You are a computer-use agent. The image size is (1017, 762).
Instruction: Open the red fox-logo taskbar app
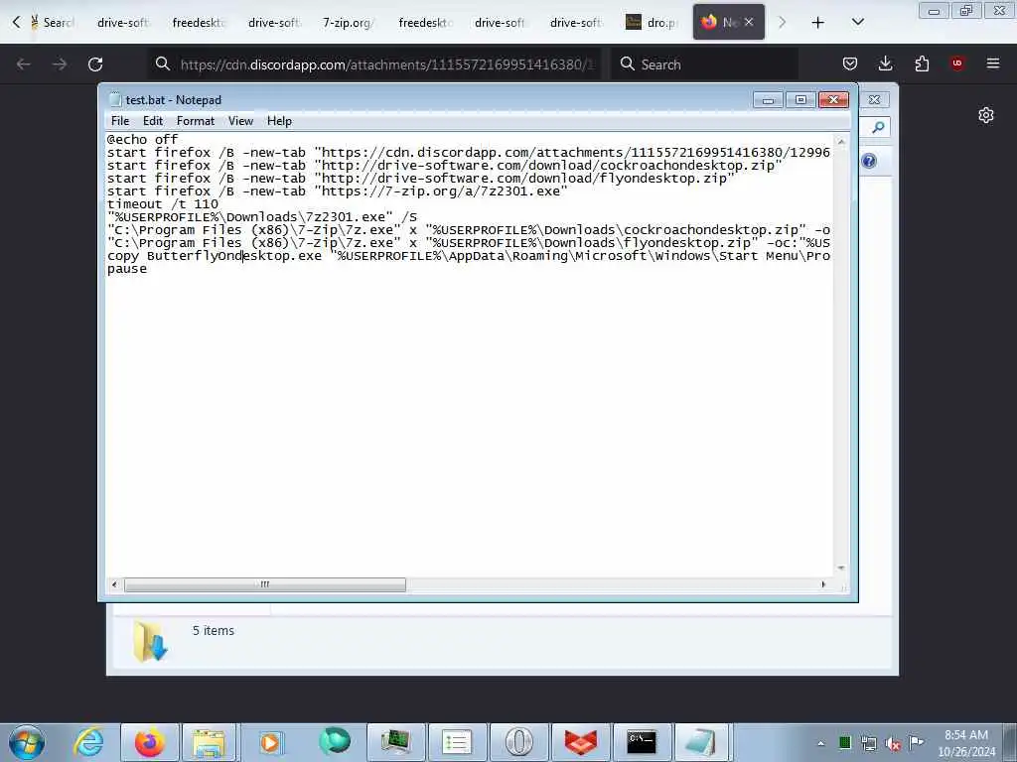(580, 742)
